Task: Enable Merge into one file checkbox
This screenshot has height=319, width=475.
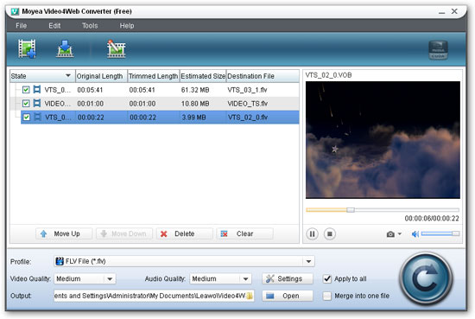Action: pos(327,296)
